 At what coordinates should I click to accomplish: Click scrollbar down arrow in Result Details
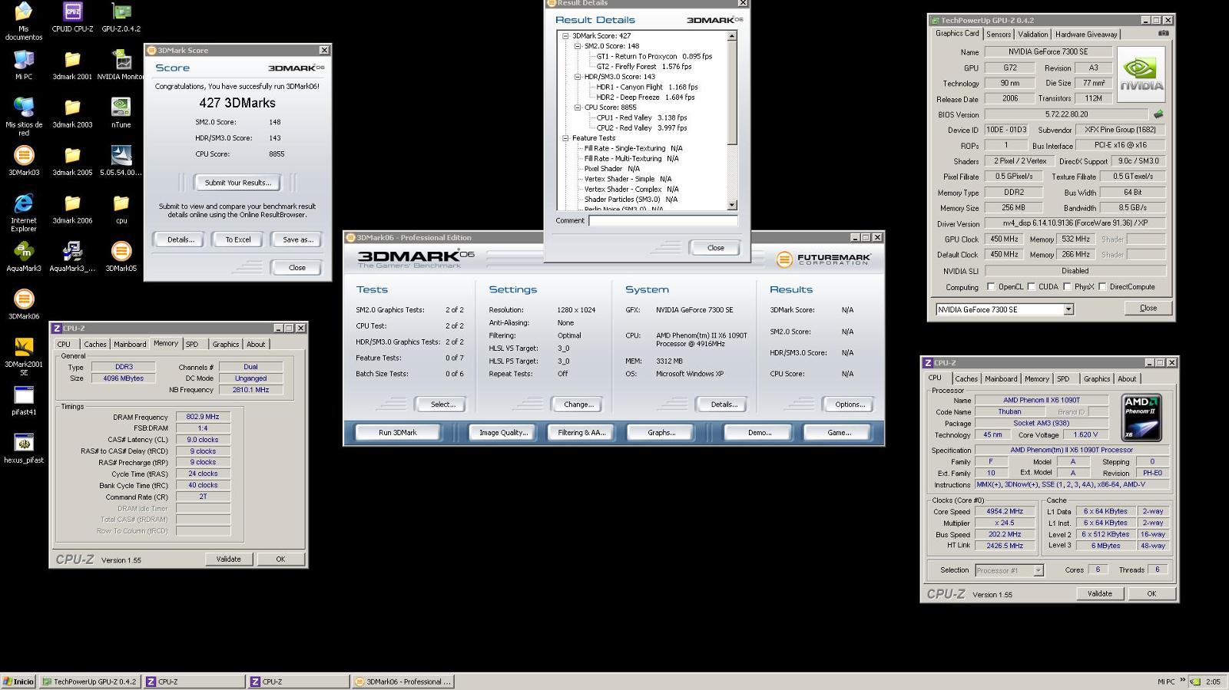(x=731, y=205)
